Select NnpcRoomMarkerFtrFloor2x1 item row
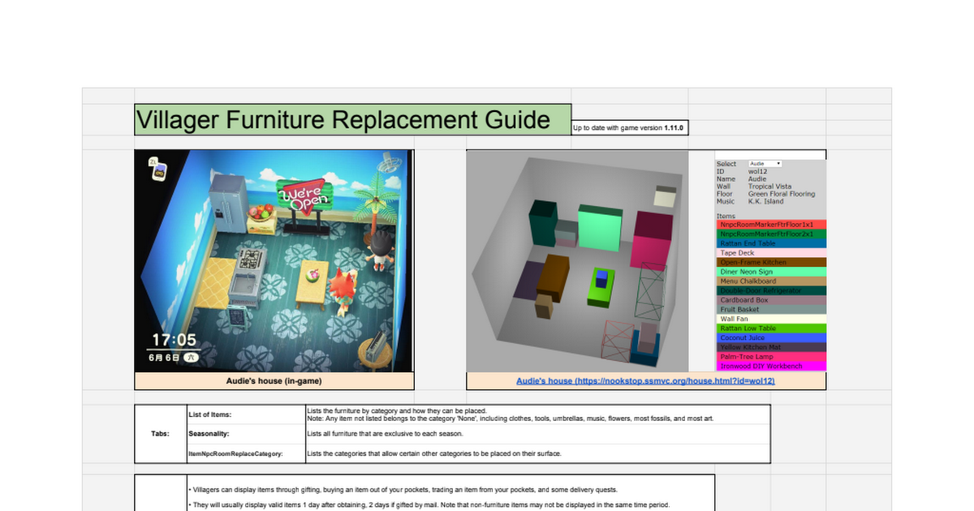The image size is (974, 511). pos(771,234)
